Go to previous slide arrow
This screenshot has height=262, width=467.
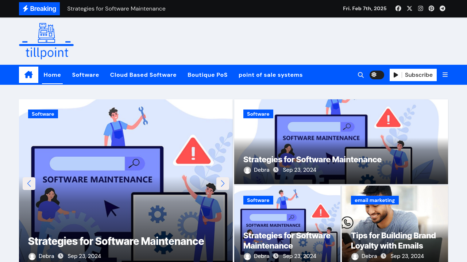coord(29,183)
